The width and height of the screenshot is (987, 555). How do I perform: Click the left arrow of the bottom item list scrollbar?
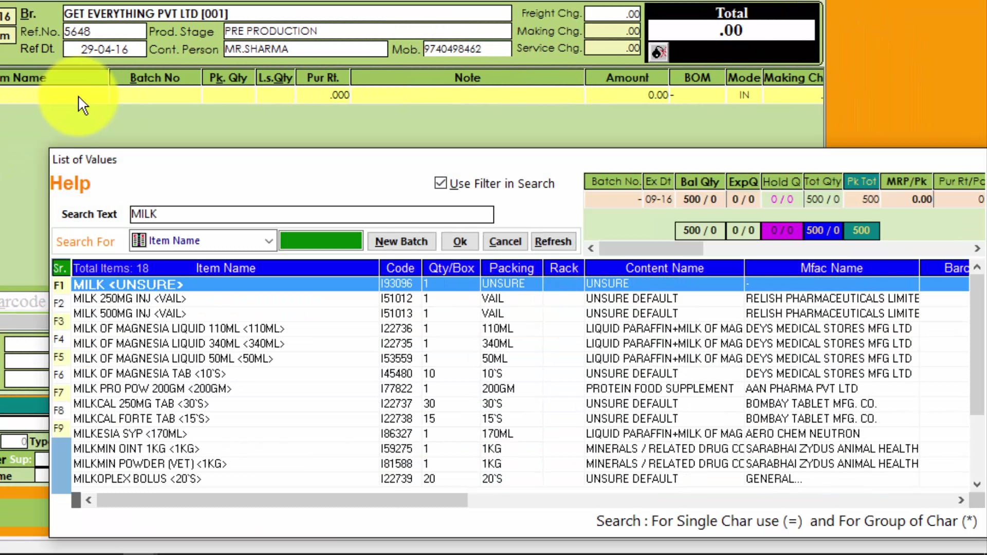click(88, 499)
